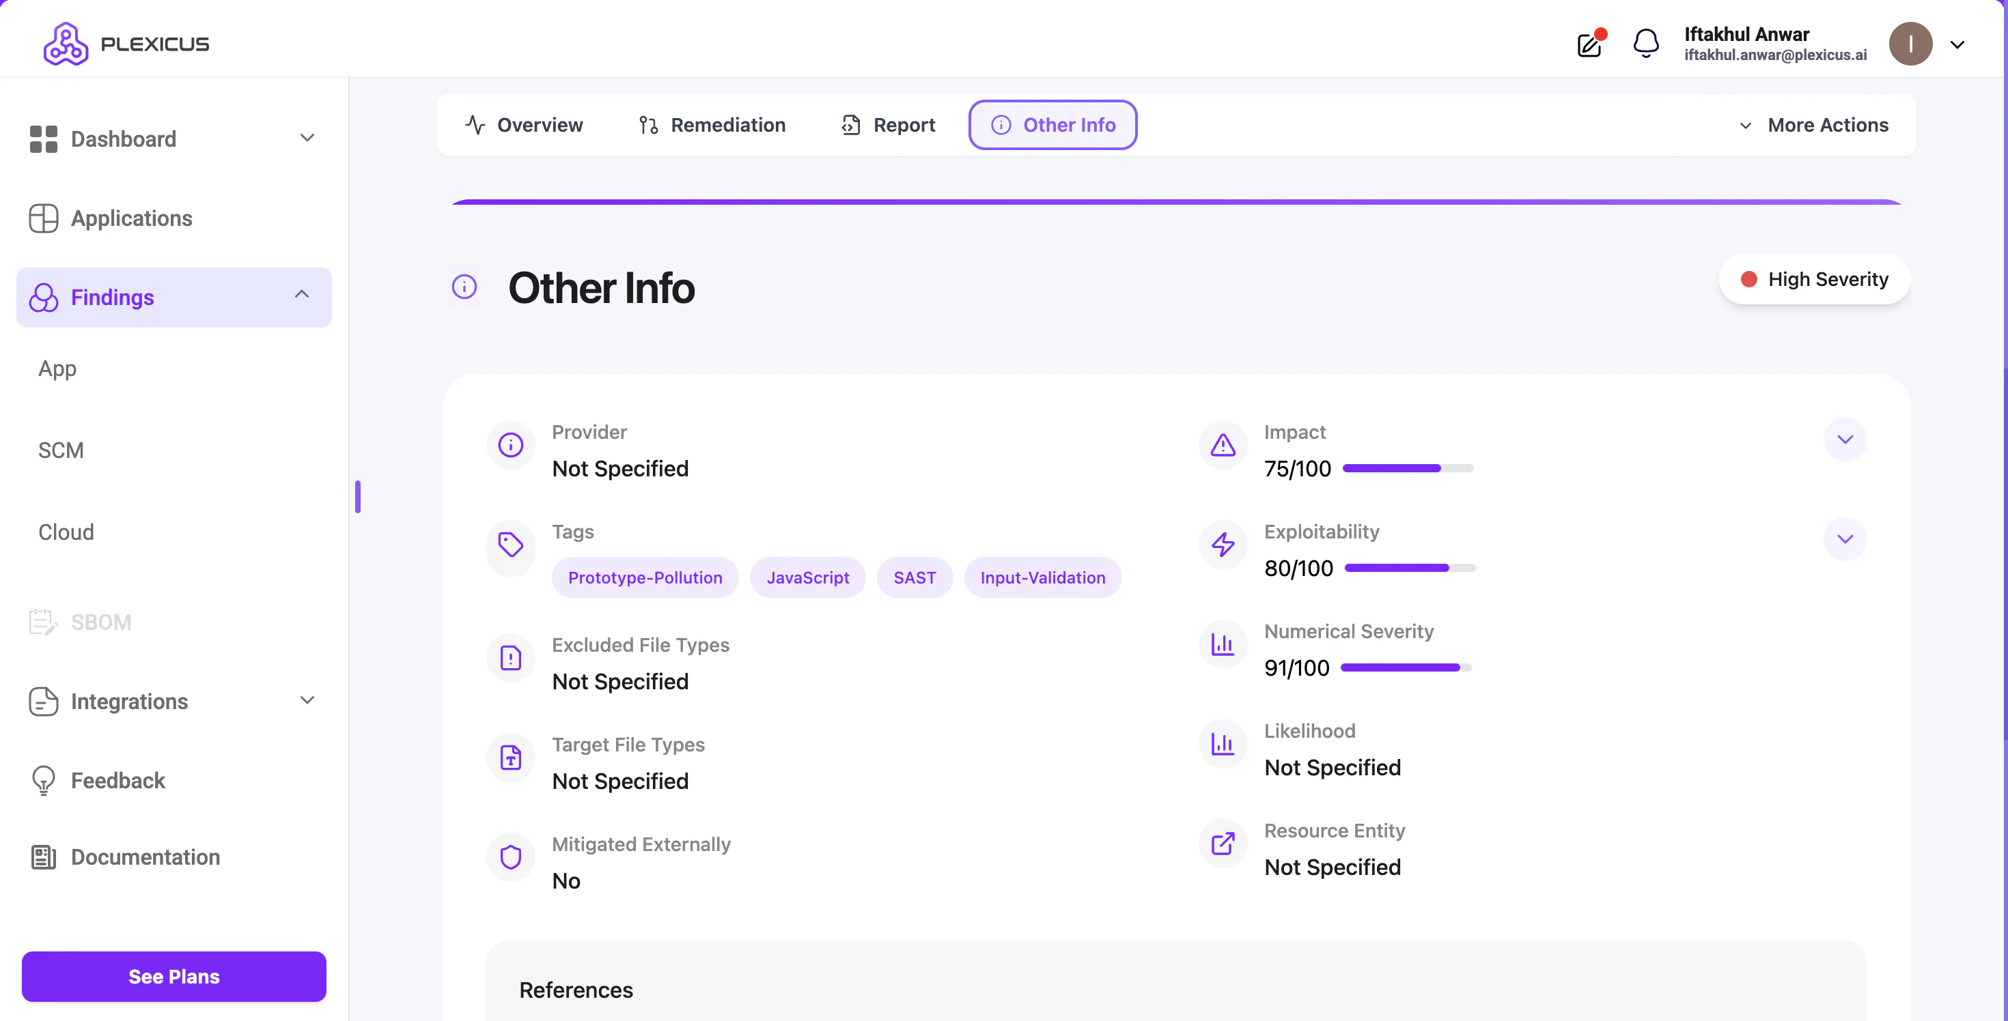
Task: Click the Numerical Severity 91/100 bar
Action: [x=1406, y=667]
